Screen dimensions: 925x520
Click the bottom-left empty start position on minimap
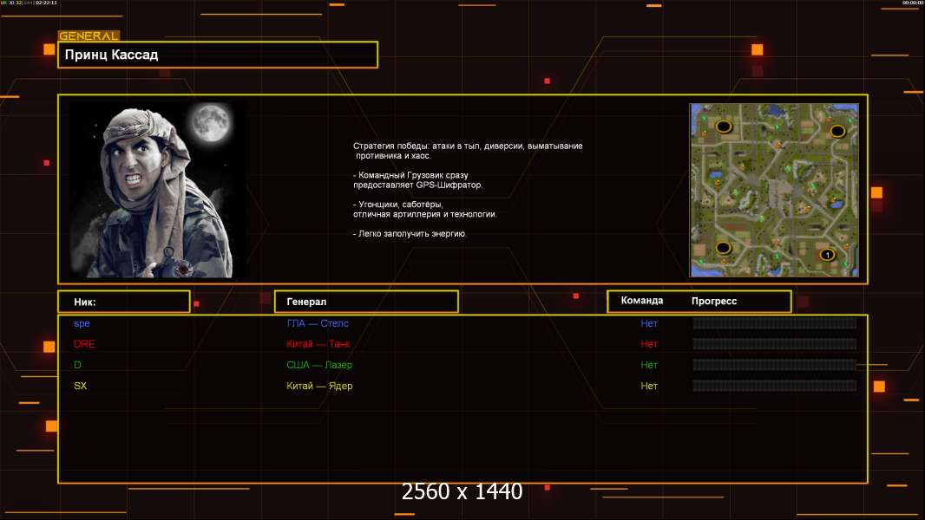pyautogui.click(x=723, y=248)
